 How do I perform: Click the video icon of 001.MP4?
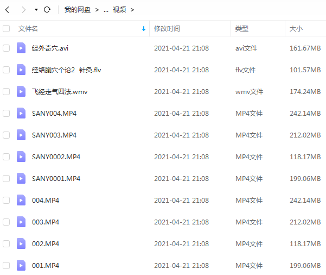coord(21,265)
